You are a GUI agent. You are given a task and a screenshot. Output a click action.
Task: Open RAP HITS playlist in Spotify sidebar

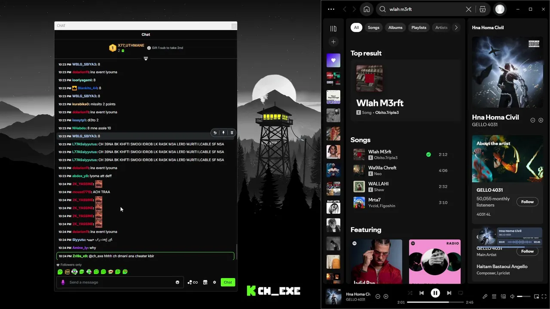[333, 207]
